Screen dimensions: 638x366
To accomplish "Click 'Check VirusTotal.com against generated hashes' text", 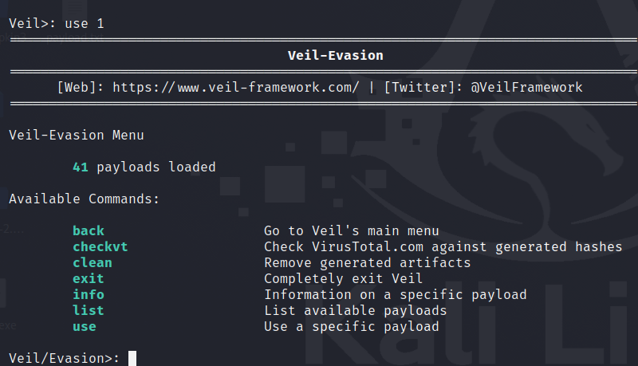I will click(x=443, y=247).
